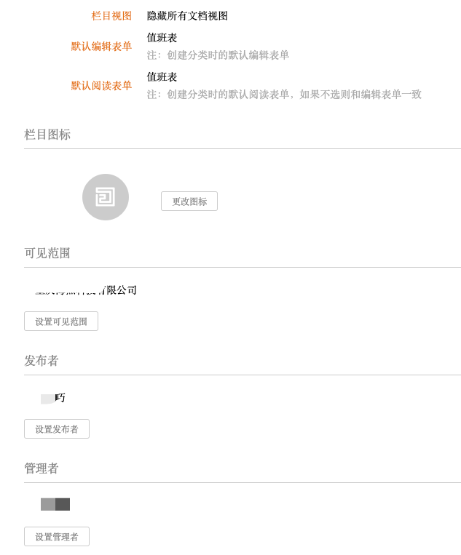Select the company name under 可见范围
This screenshot has width=461, height=555.
(86, 290)
